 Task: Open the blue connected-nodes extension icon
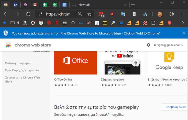[x=145, y=14]
